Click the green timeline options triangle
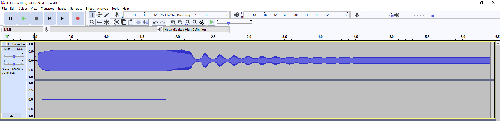Screen dimensions: 500x121 click(7, 37)
